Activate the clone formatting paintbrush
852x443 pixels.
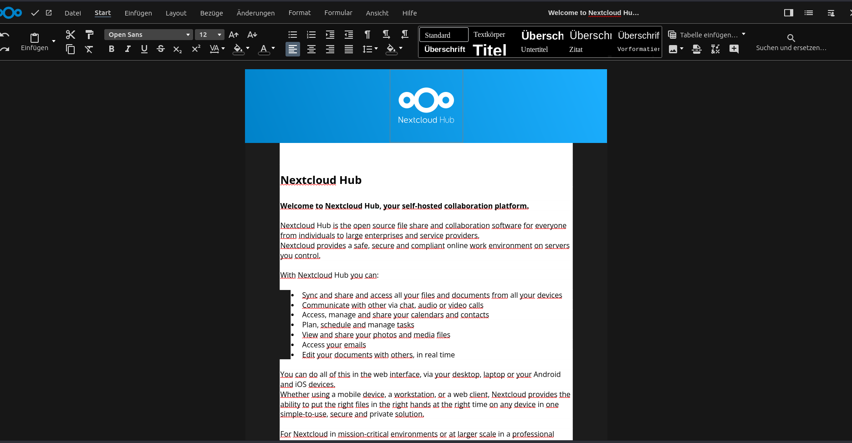coord(89,35)
